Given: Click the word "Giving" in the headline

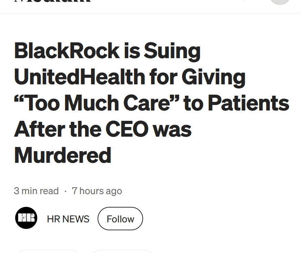Looking at the screenshot, I should tap(213, 77).
